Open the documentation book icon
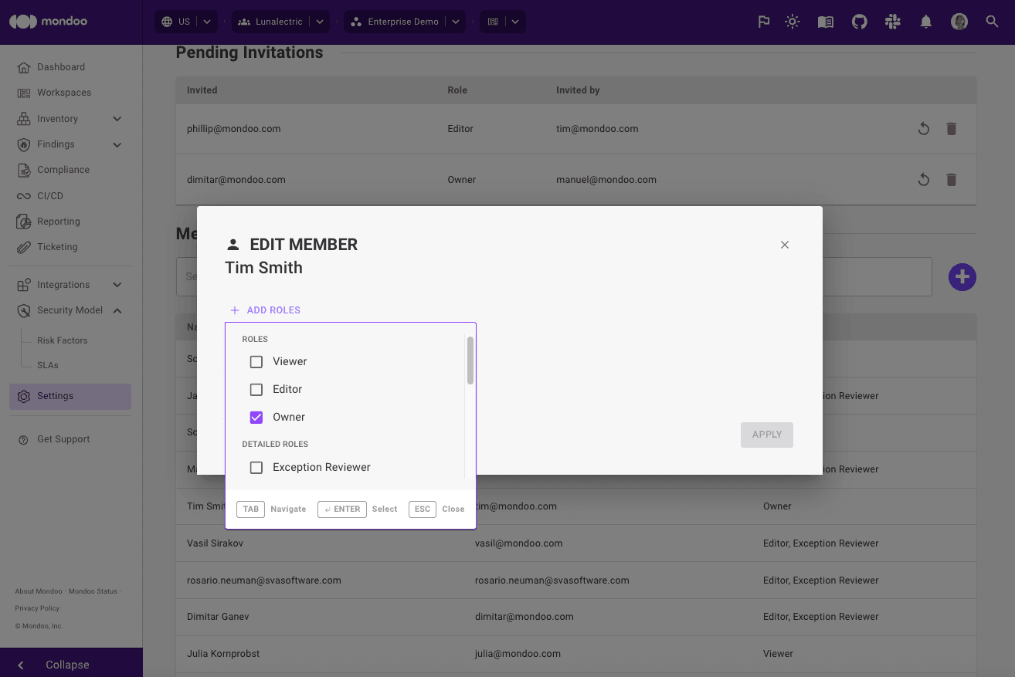The height and width of the screenshot is (677, 1015). pyautogui.click(x=825, y=22)
